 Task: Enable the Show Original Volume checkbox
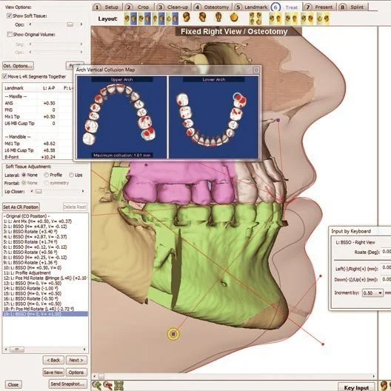[x=10, y=34]
